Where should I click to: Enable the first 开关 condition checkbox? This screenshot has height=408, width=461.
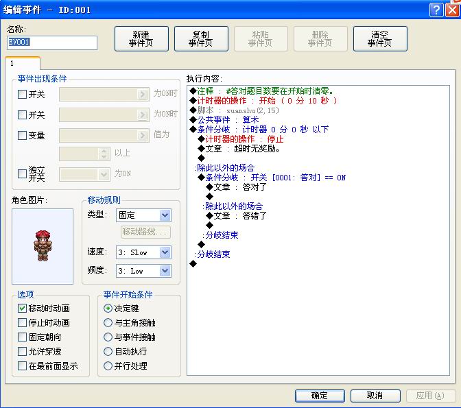(23, 95)
